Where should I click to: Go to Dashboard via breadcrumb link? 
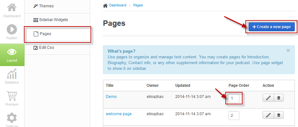pos(118,5)
